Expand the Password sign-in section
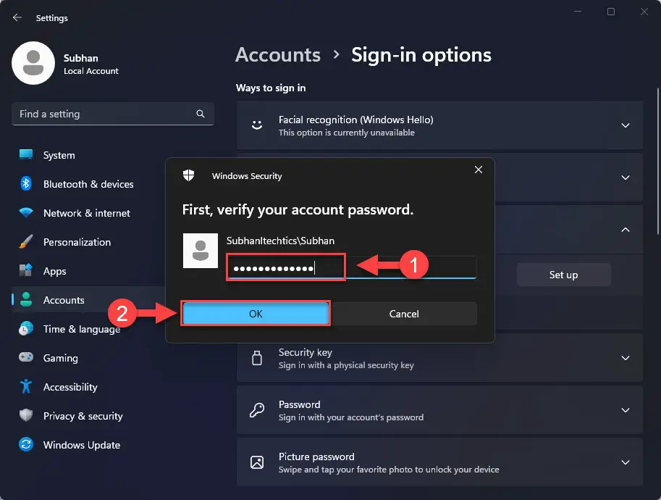Screen dimensions: 661x500 pos(626,410)
